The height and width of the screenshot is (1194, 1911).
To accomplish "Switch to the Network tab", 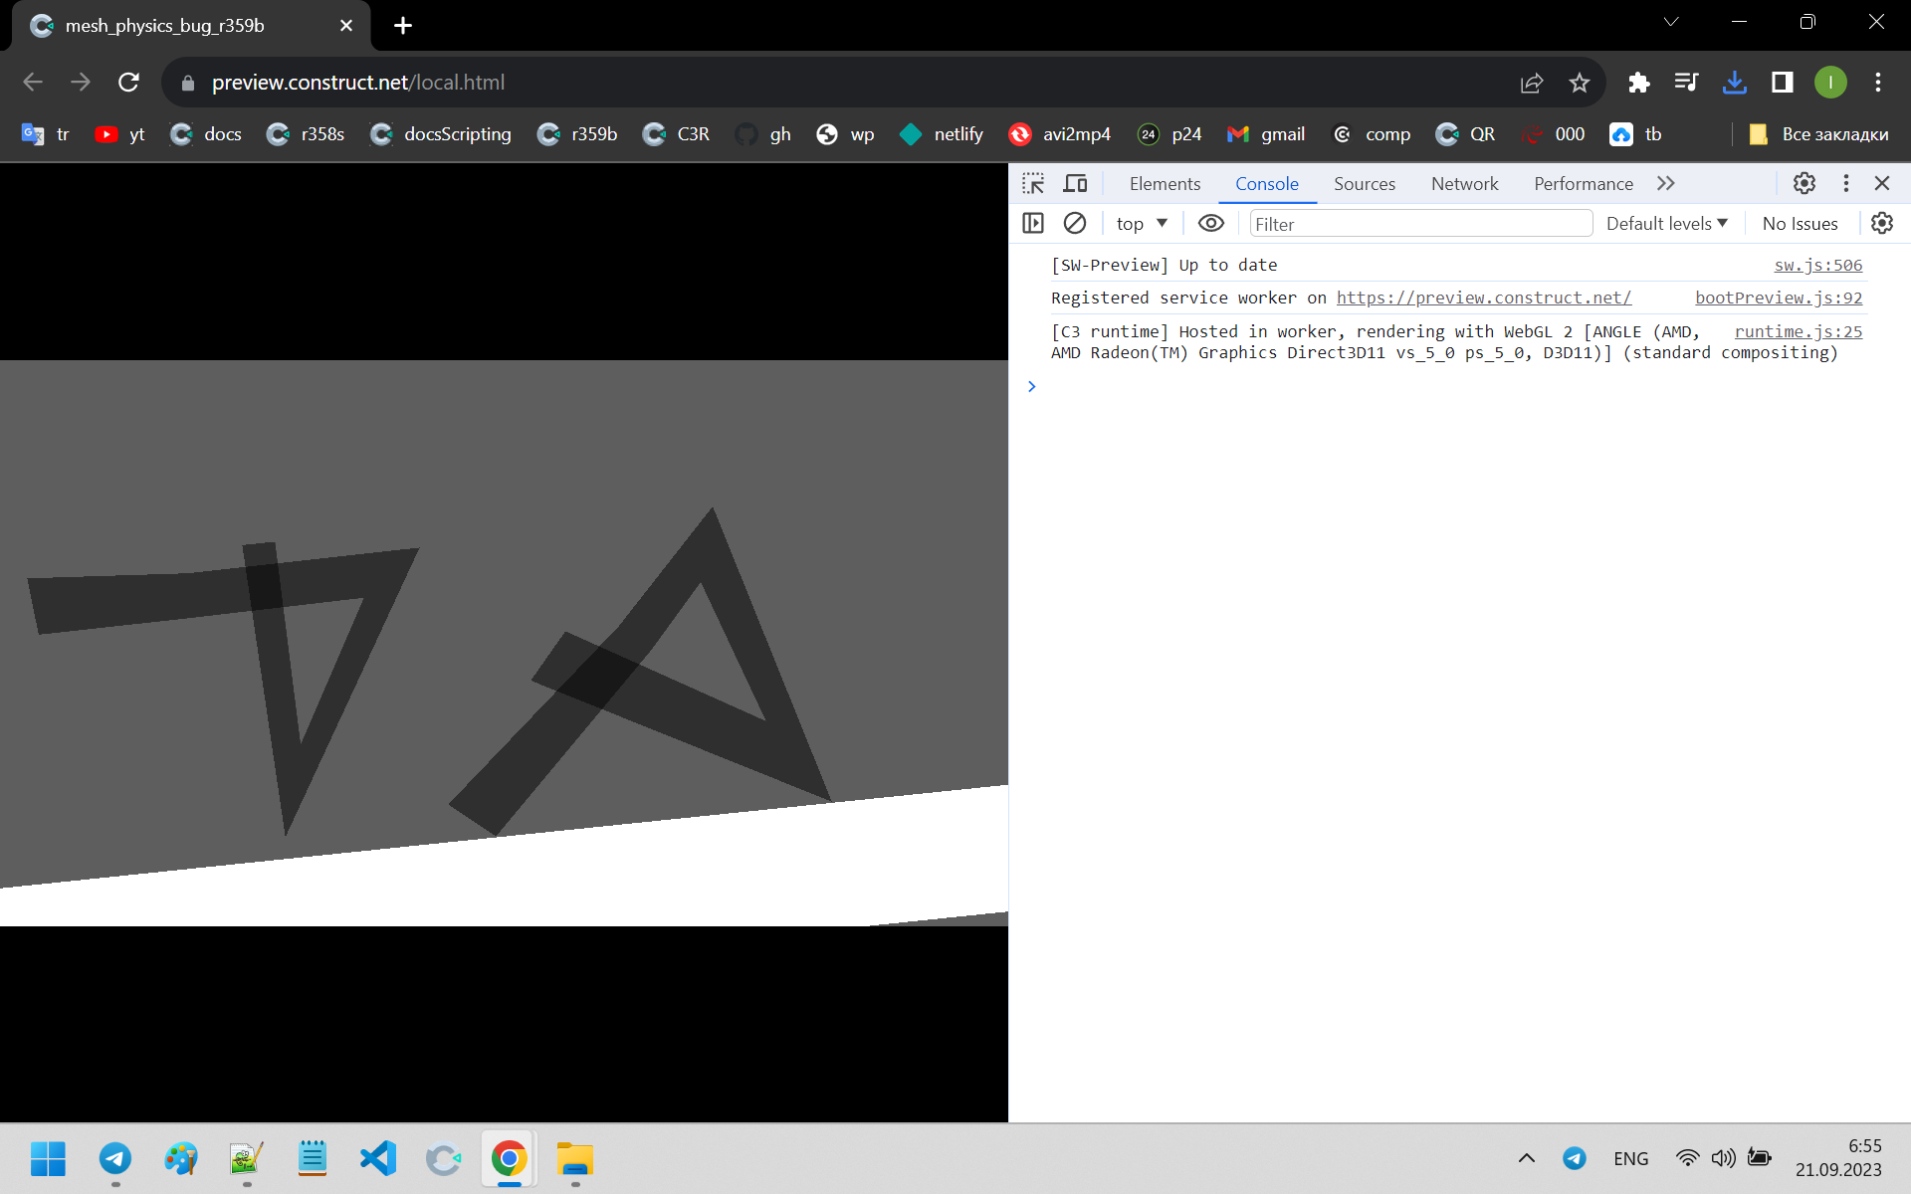I will click(x=1464, y=183).
